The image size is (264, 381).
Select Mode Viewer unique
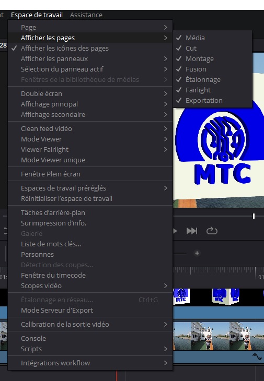tap(90, 160)
